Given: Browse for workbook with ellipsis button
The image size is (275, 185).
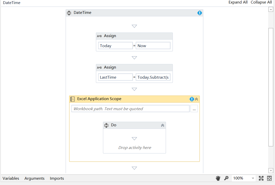Looking at the screenshot, I should tap(194, 109).
